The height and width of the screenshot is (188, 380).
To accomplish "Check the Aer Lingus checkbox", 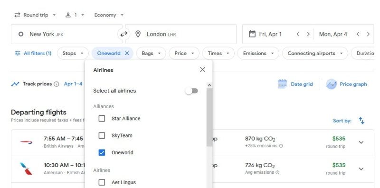I will (102, 182).
